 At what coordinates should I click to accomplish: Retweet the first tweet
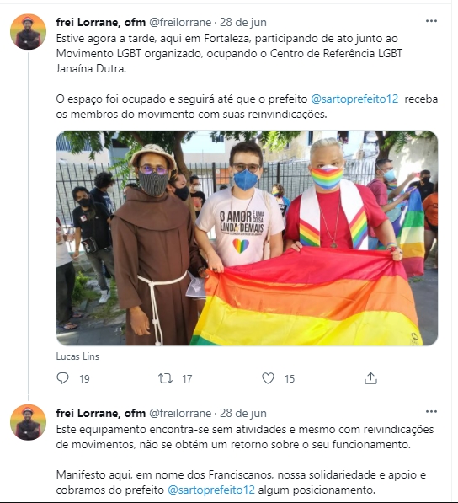tap(165, 378)
